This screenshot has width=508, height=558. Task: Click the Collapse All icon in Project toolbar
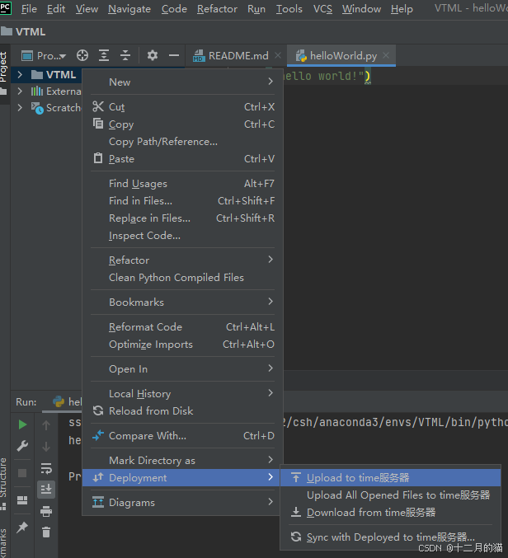tap(125, 55)
